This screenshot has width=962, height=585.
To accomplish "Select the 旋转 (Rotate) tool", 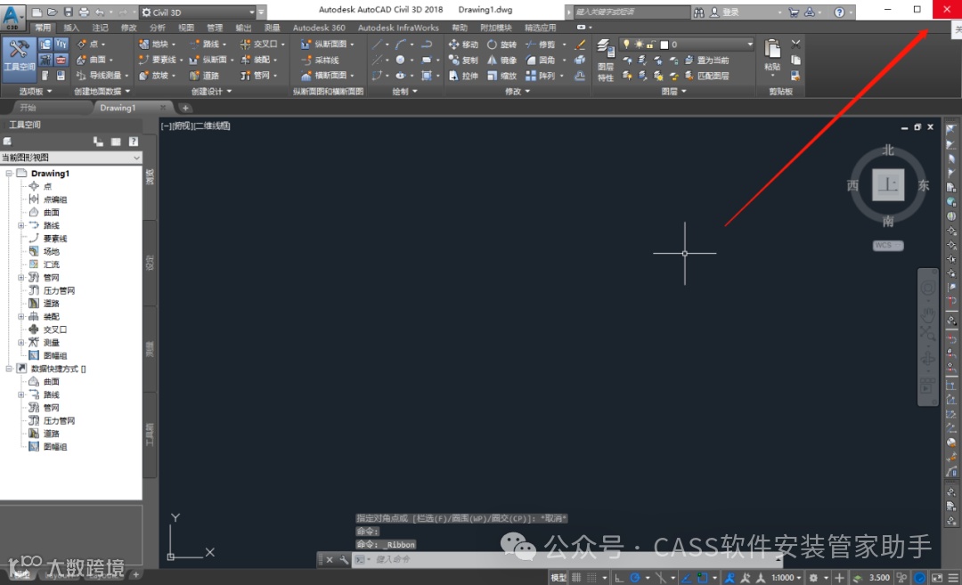I will pos(501,45).
